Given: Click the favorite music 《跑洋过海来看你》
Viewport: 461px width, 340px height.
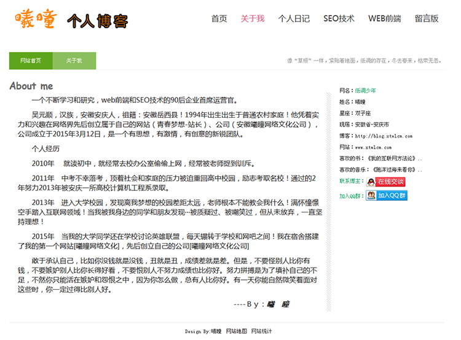Looking at the screenshot, I should (x=394, y=170).
